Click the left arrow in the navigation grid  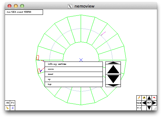point(144,103)
